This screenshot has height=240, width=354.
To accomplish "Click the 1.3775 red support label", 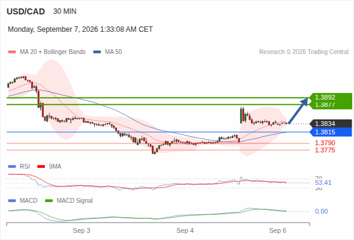I will [x=325, y=150].
